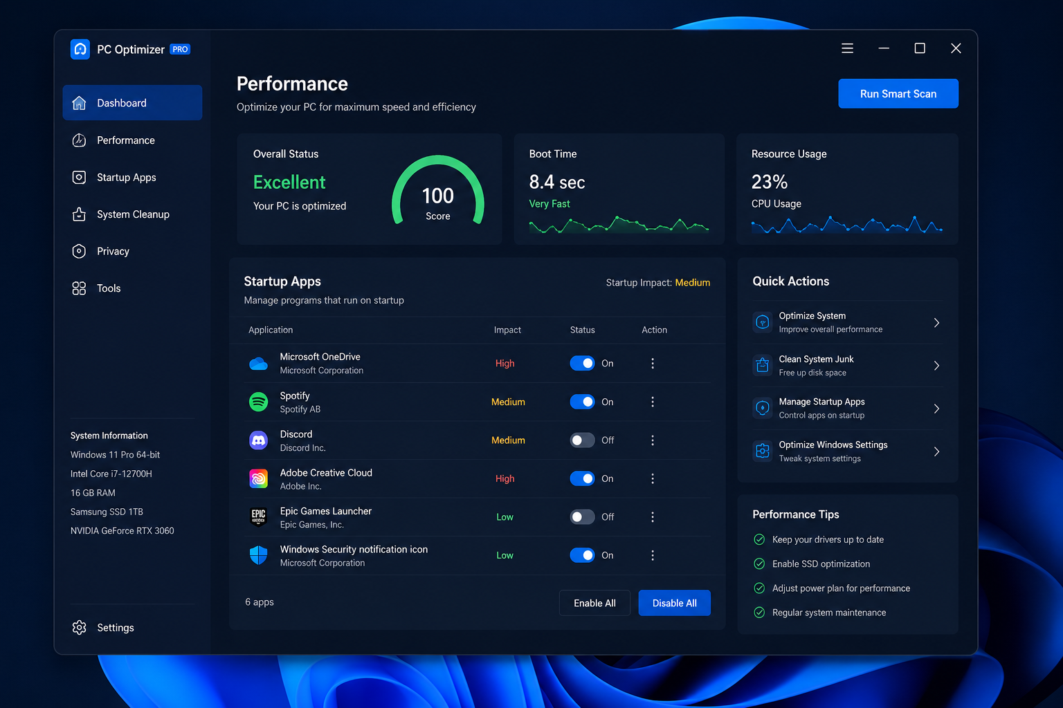The image size is (1063, 708).
Task: Click checkmark beside Regular system maintenance
Action: tap(759, 613)
